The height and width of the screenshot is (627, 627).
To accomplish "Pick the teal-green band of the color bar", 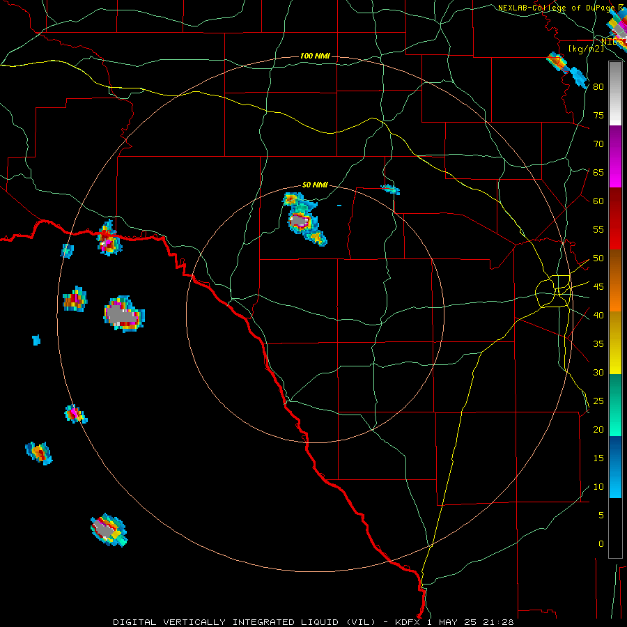I will [x=615, y=405].
